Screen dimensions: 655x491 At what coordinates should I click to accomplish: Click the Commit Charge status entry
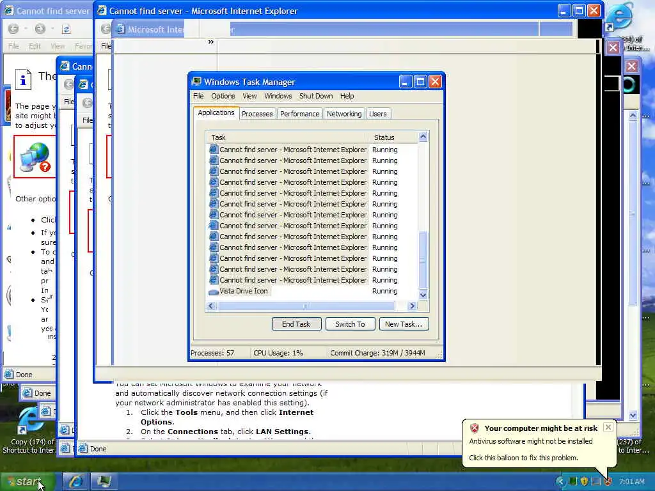coord(377,353)
